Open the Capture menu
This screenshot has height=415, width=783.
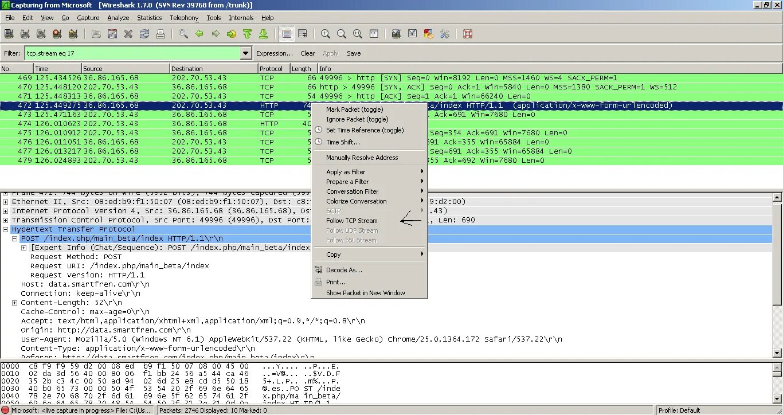88,18
